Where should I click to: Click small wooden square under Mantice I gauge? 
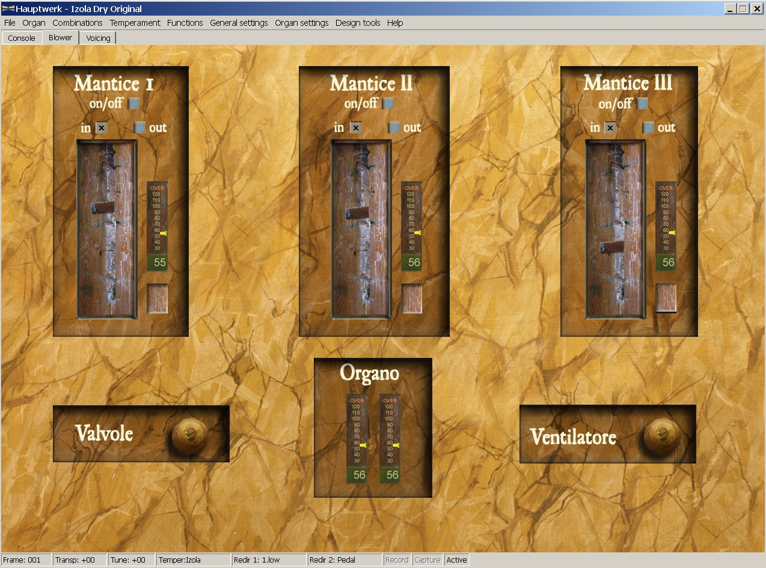tap(158, 298)
